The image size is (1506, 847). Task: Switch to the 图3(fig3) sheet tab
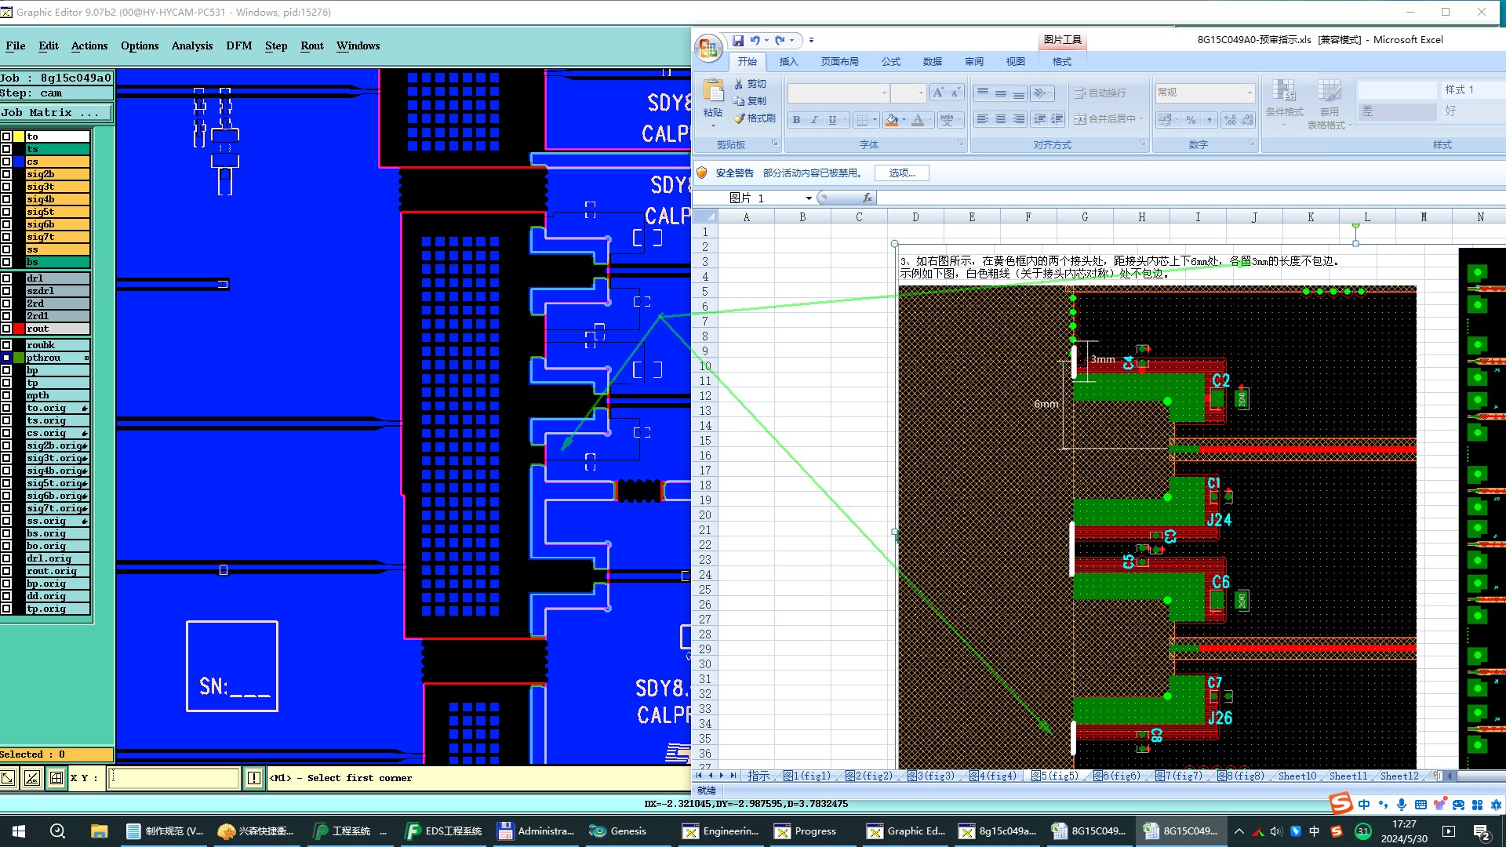[x=930, y=776]
